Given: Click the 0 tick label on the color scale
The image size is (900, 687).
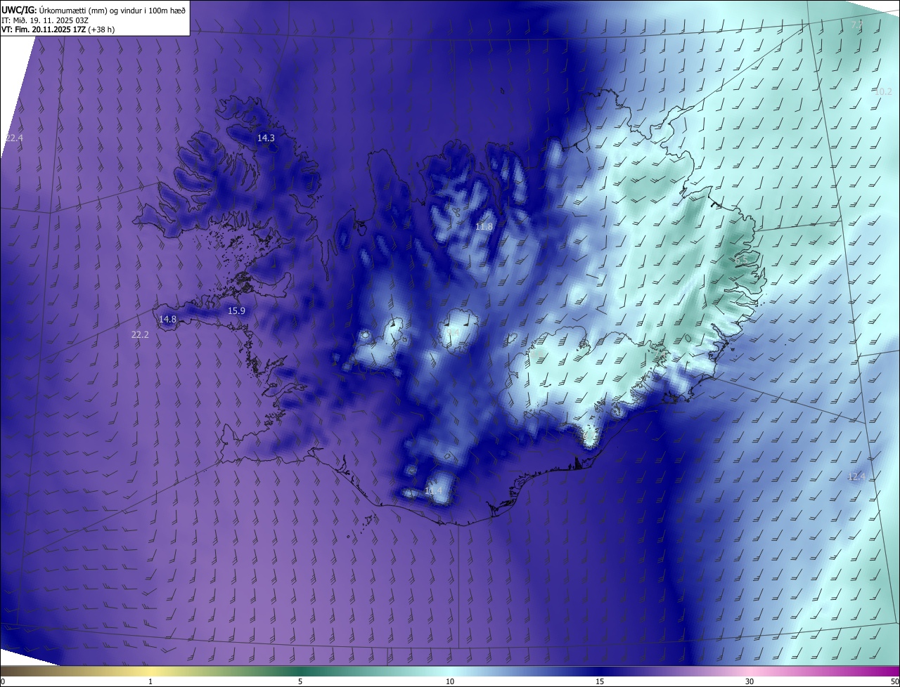Looking at the screenshot, I should [x=2, y=681].
